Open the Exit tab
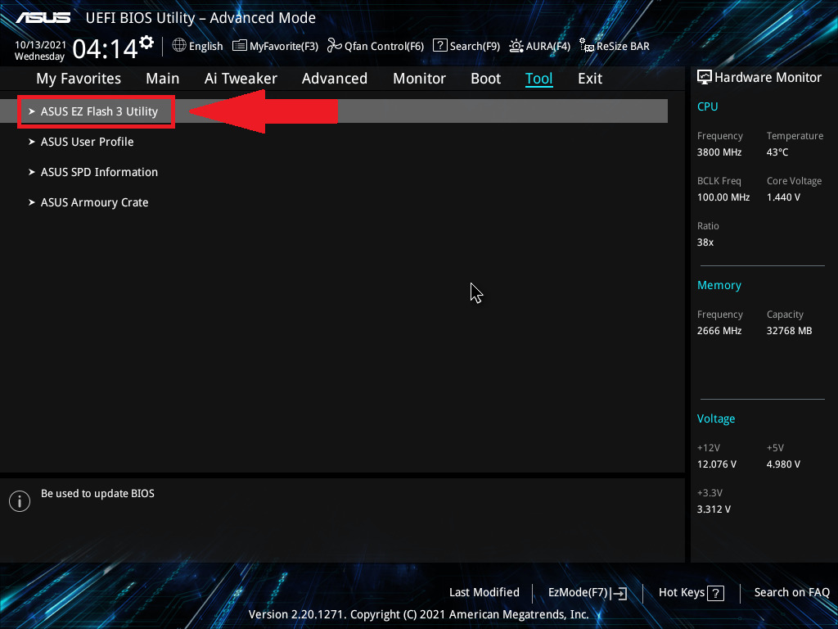This screenshot has width=838, height=629. click(589, 79)
